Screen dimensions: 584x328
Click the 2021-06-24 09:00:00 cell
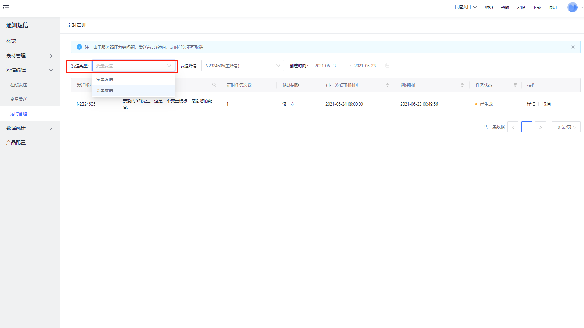coord(344,104)
